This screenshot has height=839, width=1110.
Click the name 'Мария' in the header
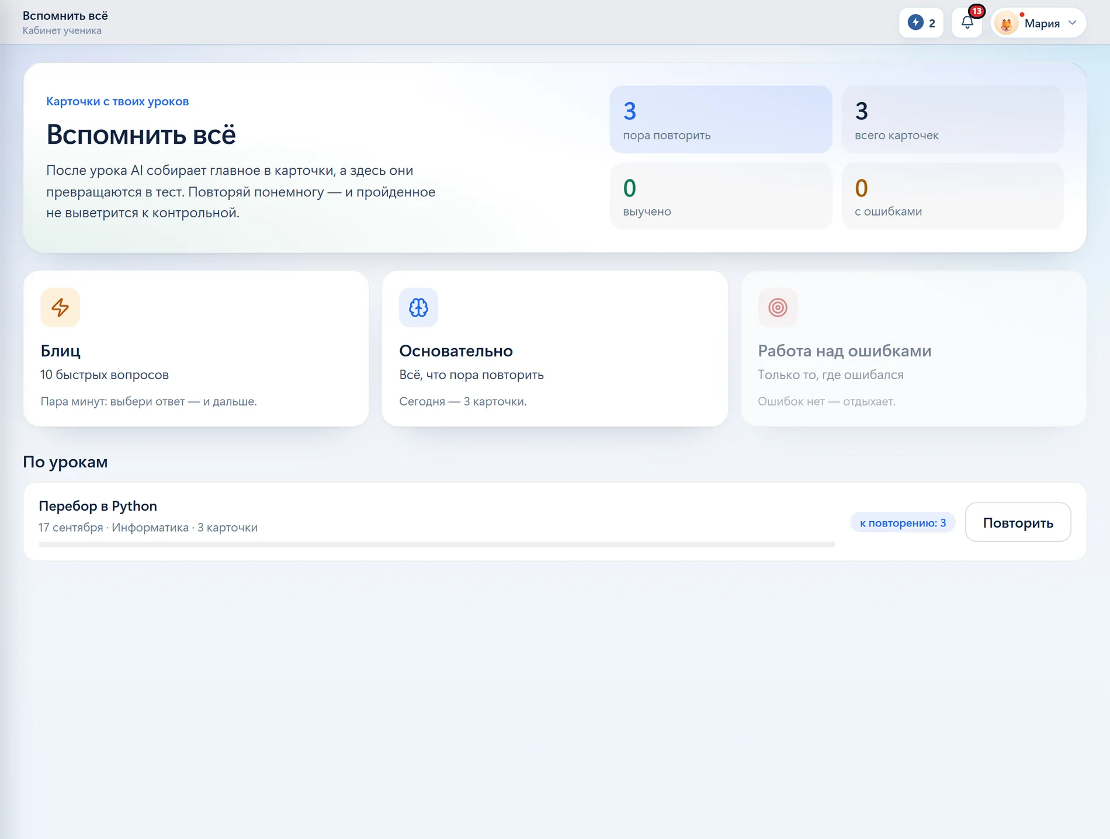(1042, 23)
